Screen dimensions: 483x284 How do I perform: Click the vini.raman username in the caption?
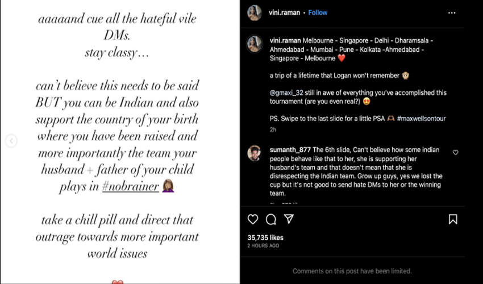pos(286,41)
